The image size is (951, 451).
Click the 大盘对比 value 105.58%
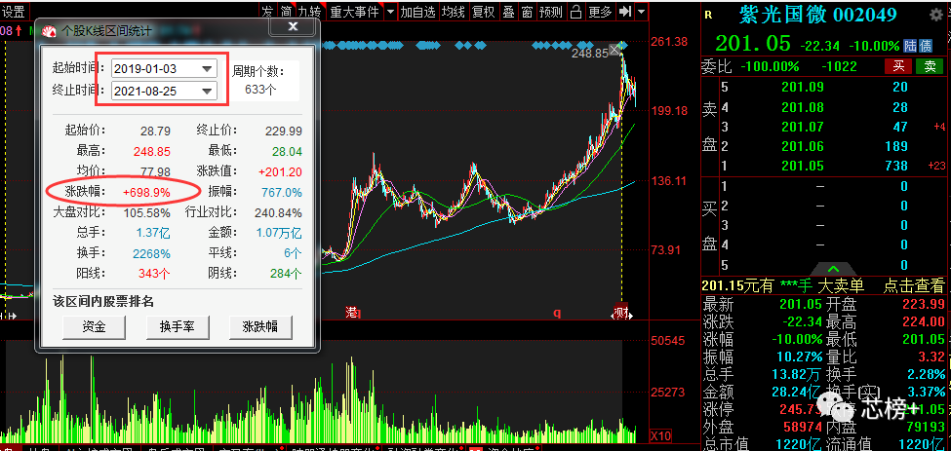coord(146,212)
